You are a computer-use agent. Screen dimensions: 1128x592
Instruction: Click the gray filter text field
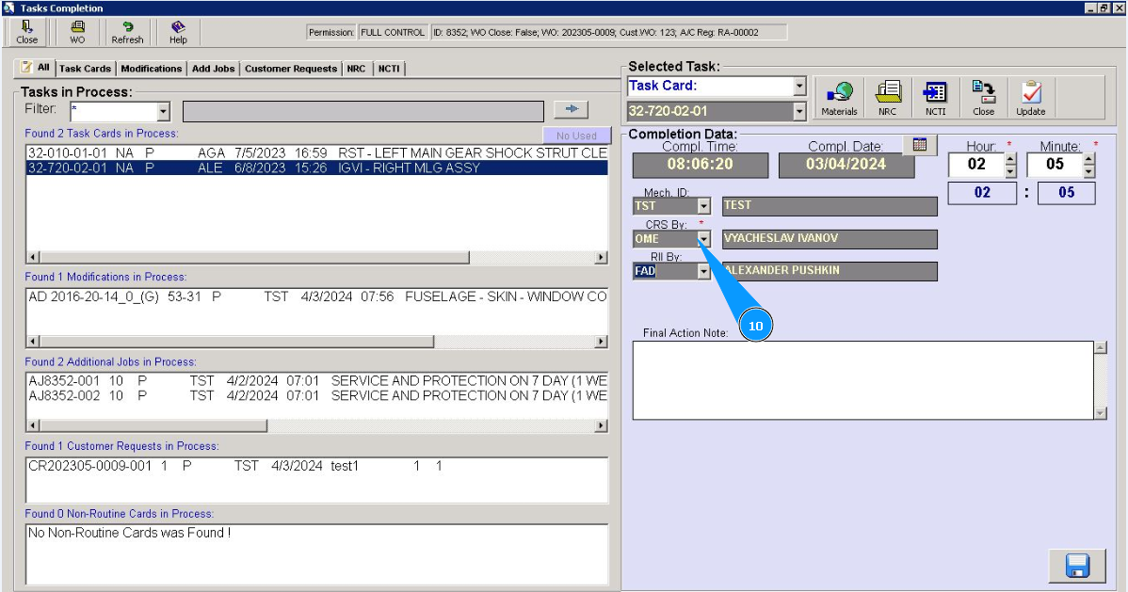(363, 111)
